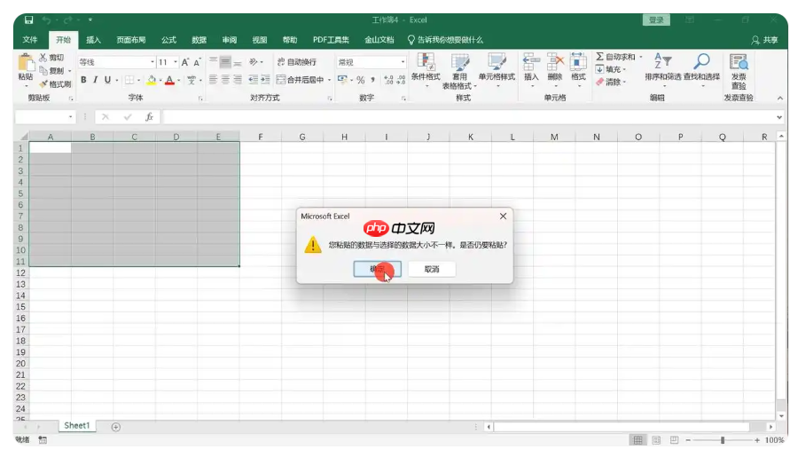Screen dimensions: 798x457
Task: Toggle Underline formatting
Action: coord(107,80)
